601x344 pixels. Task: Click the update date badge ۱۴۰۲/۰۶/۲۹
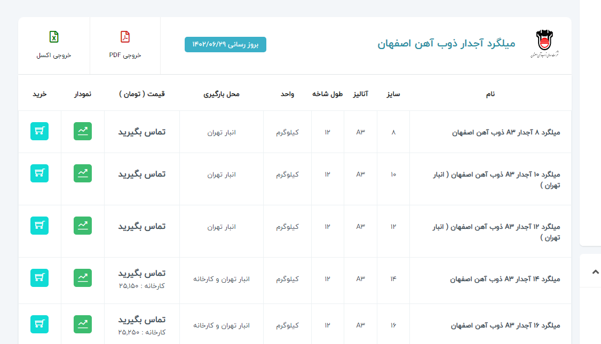(x=225, y=45)
